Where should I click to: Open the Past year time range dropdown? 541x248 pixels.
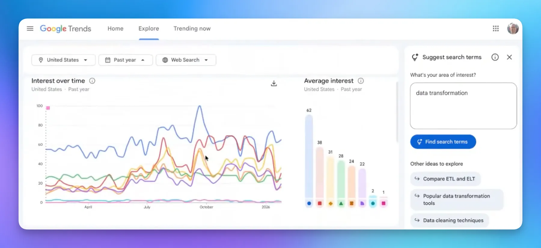125,60
